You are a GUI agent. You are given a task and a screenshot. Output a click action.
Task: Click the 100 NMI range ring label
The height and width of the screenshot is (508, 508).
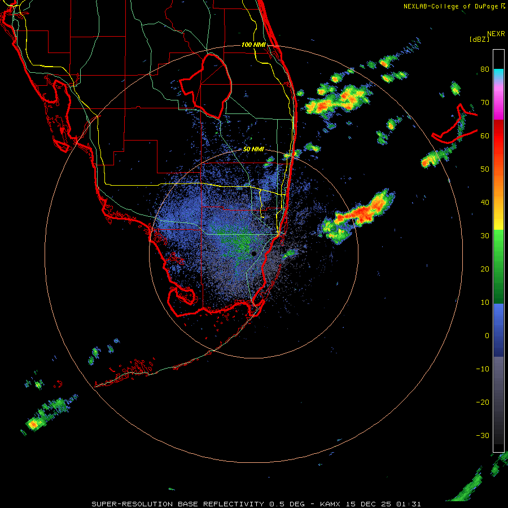pyautogui.click(x=253, y=45)
